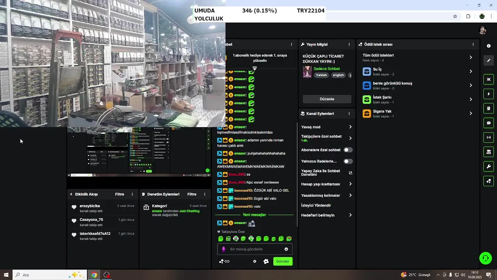497x280 pixels.
Task: Open the weather widget 25°C Güneşli
Action: pyautogui.click(x=415, y=275)
